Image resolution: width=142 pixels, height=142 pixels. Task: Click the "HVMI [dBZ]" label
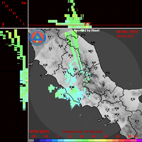(39, 131)
